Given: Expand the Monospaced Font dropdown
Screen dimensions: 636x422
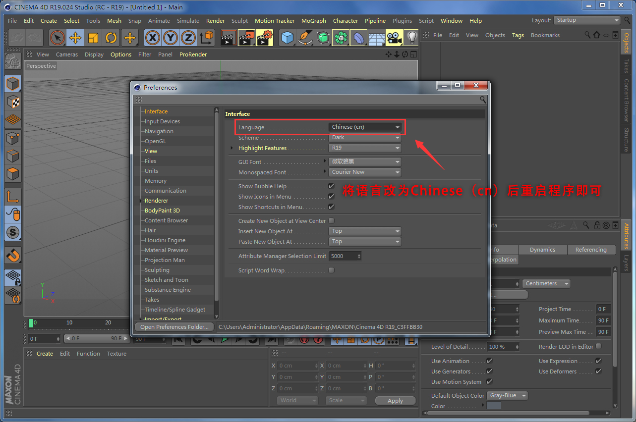Looking at the screenshot, I should 365,172.
